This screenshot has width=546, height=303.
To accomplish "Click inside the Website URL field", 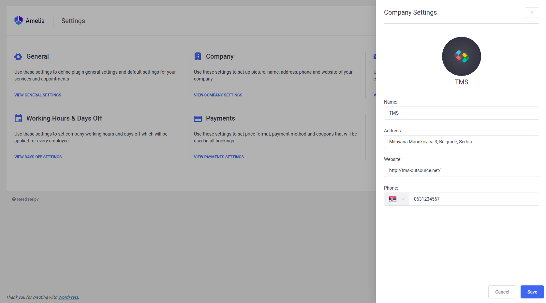I will (461, 170).
